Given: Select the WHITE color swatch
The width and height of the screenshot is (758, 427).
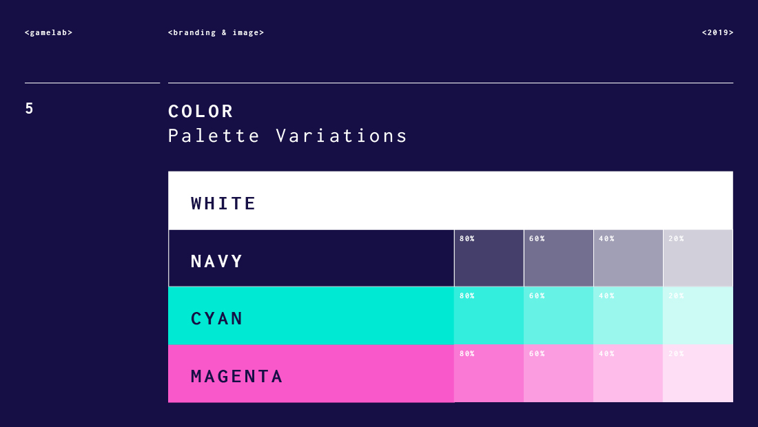Looking at the screenshot, I should (x=450, y=200).
